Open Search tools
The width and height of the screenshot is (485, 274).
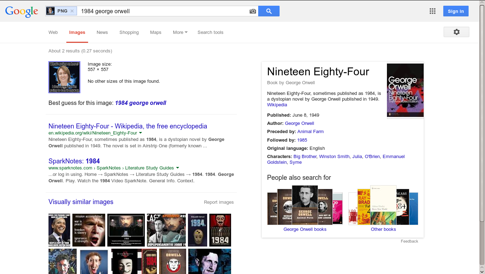pos(210,32)
